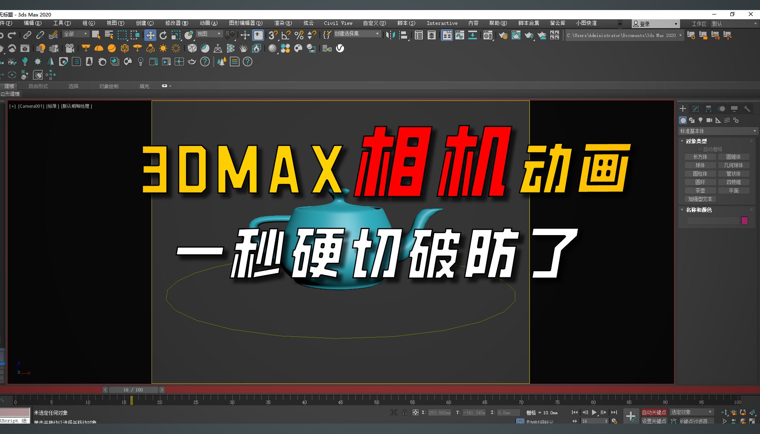Viewport: 760px width, 434px height.
Task: Toggle 自动关键点 auto key mode
Action: tap(654, 412)
